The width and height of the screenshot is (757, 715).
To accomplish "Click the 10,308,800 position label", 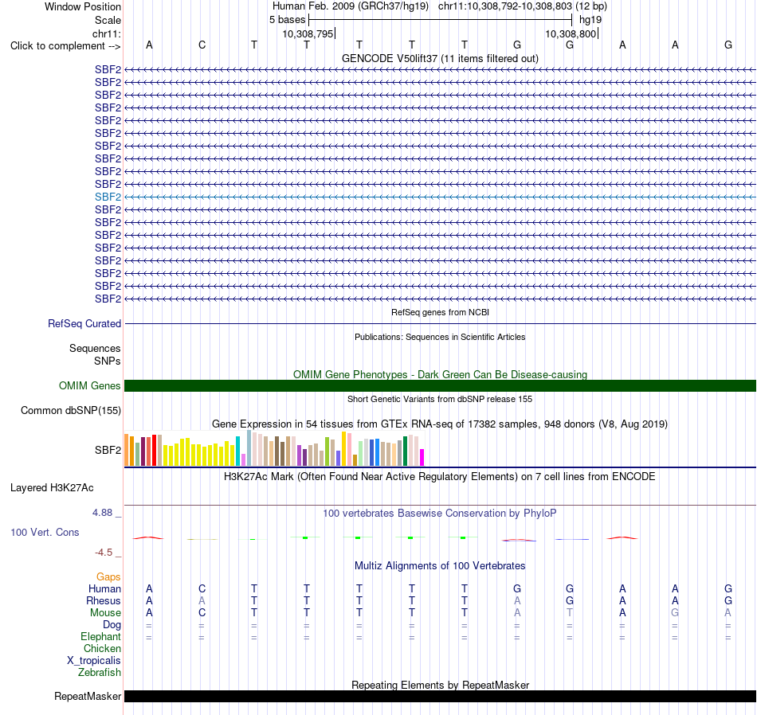I will coord(571,33).
